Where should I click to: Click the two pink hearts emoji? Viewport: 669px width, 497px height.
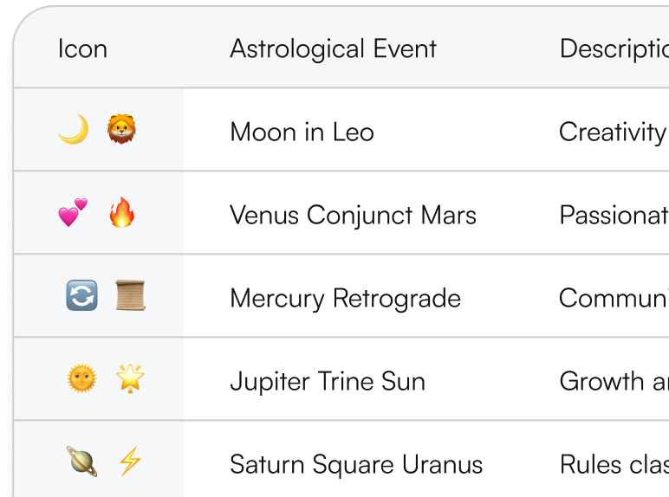pyautogui.click(x=73, y=213)
